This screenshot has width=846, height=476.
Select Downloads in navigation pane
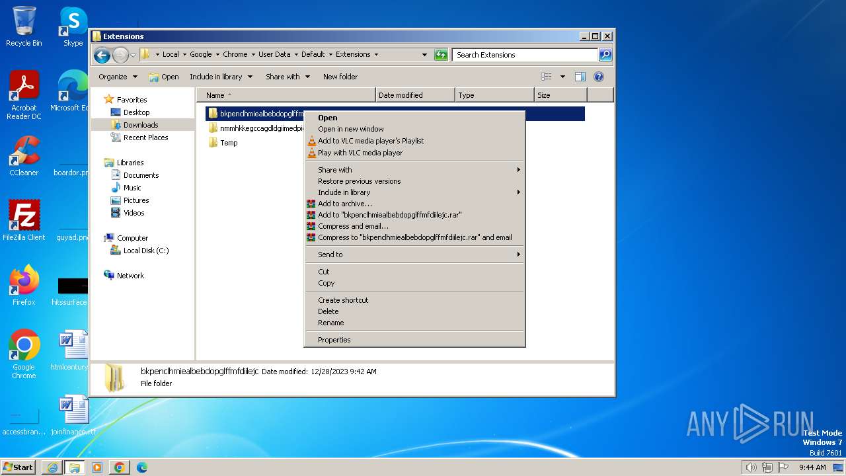pos(140,125)
